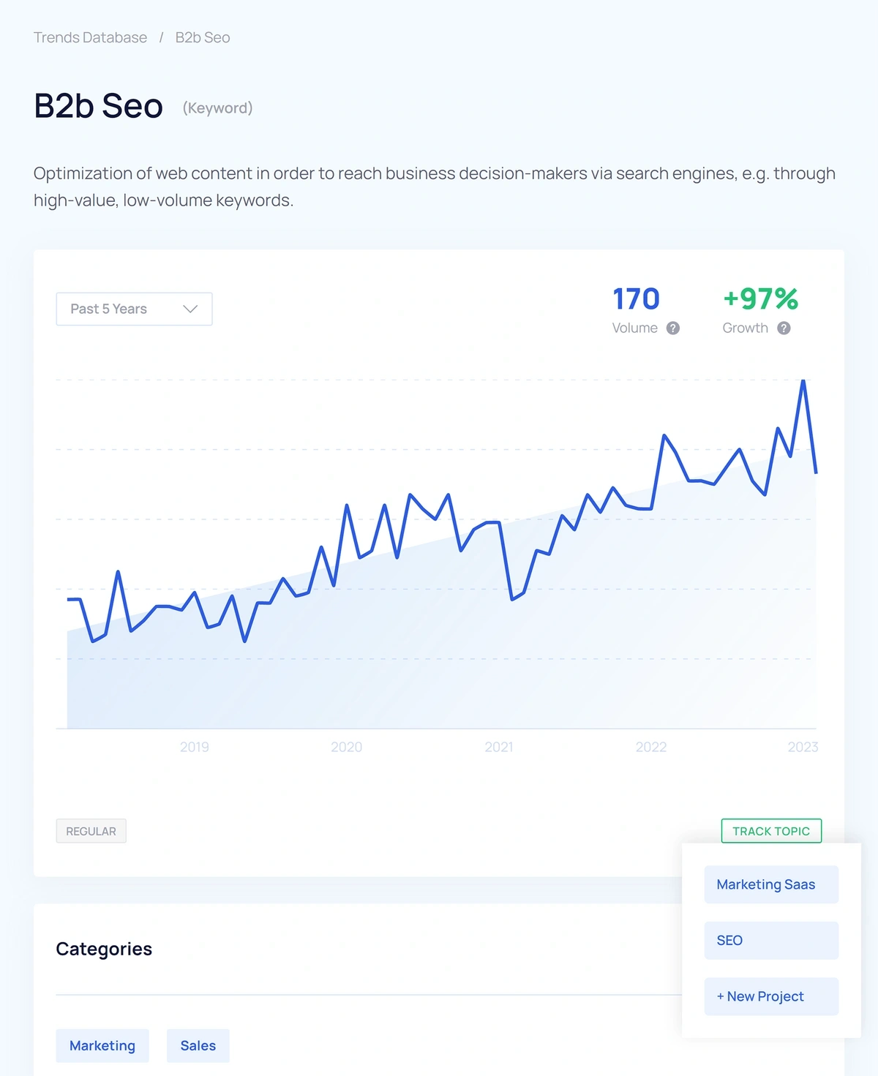Click the B2b Seo page title
This screenshot has height=1076, width=878.
click(x=97, y=107)
